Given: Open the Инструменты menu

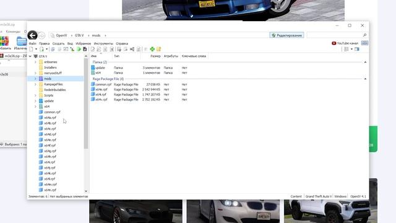Looking at the screenshot, I should coord(103,43).
